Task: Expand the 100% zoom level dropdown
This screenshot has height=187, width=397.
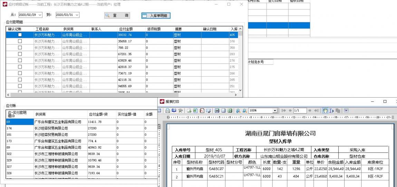Action: (x=275, y=111)
